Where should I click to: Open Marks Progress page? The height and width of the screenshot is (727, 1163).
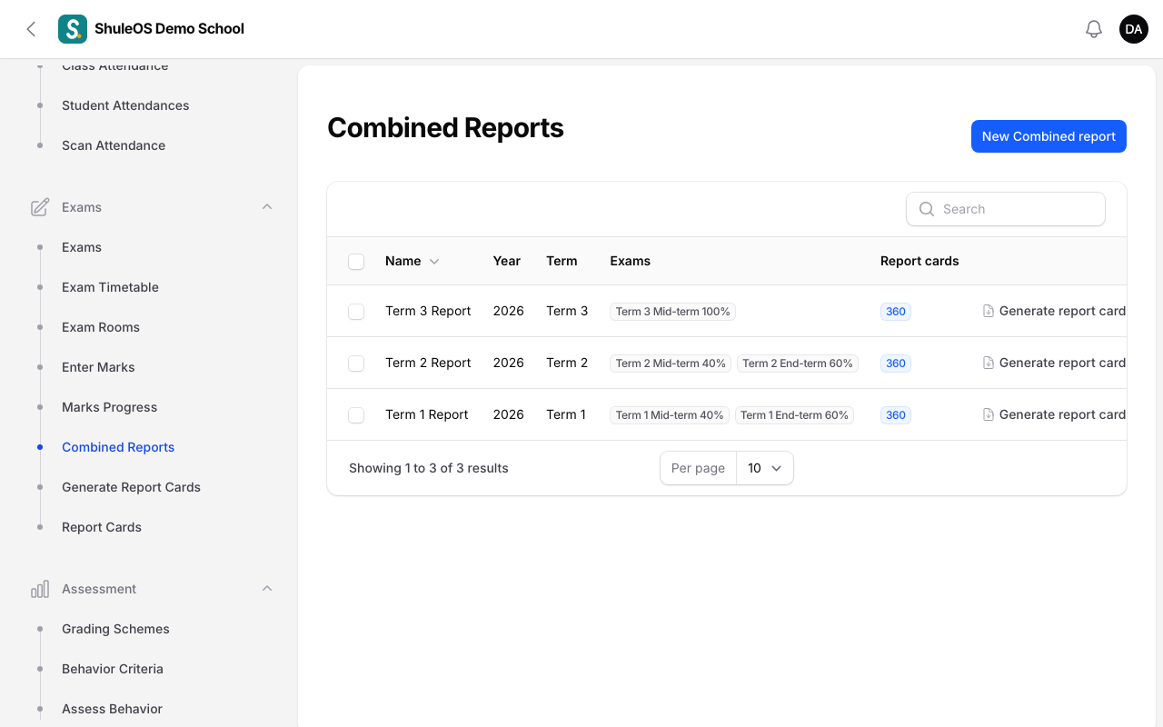point(109,407)
